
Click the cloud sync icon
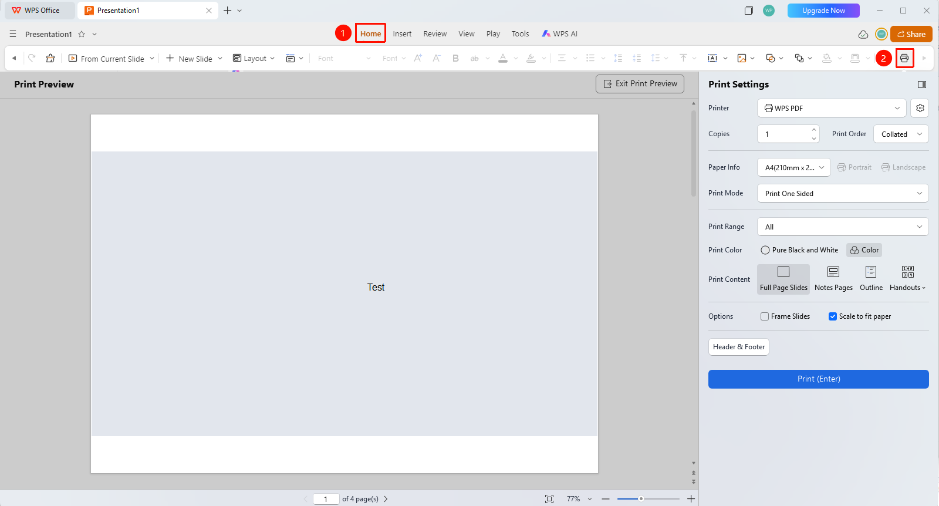pyautogui.click(x=863, y=34)
